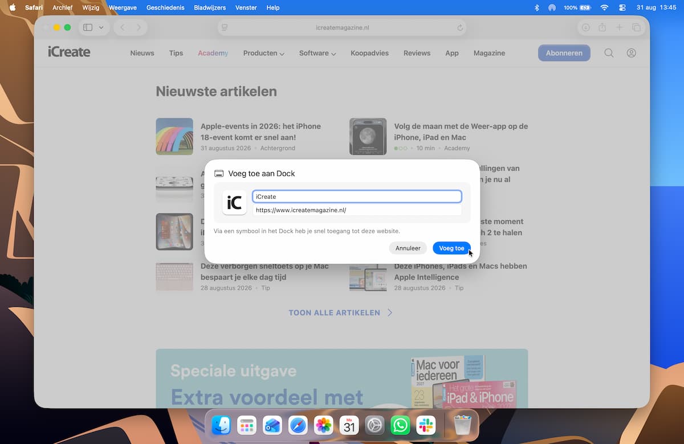Open System Settings from the Dock

coord(375,425)
